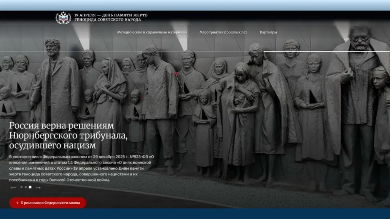Open 'Методические и справочные материалы' menu

pos(152,32)
